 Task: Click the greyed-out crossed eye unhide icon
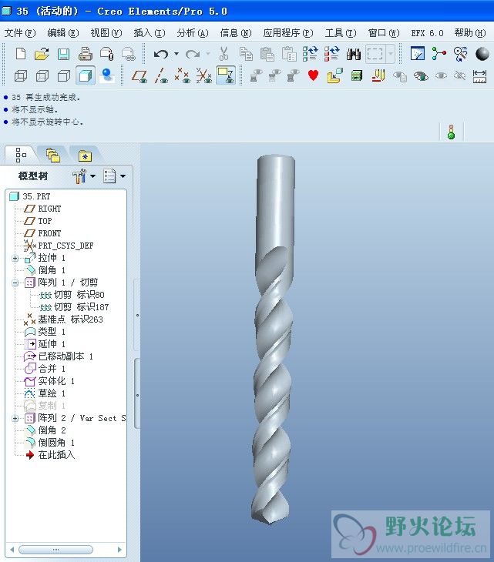[460, 75]
